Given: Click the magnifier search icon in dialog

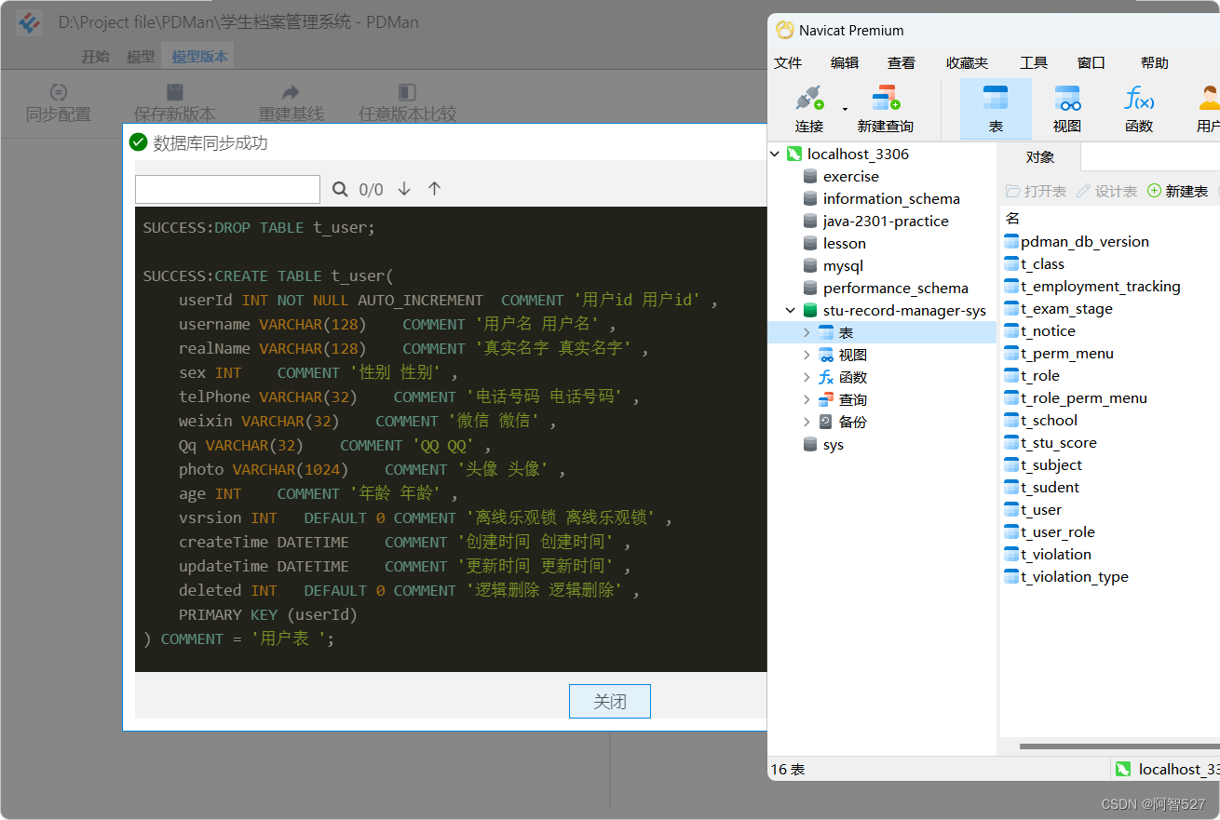Looking at the screenshot, I should pyautogui.click(x=340, y=189).
